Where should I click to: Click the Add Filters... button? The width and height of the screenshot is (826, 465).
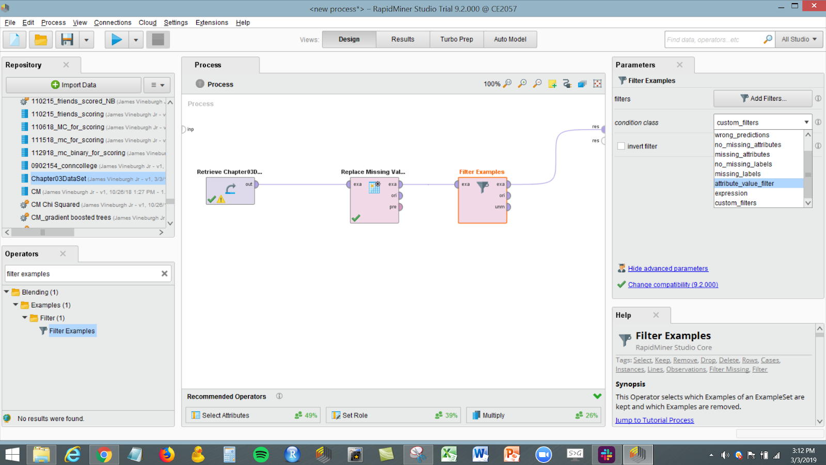tap(763, 98)
